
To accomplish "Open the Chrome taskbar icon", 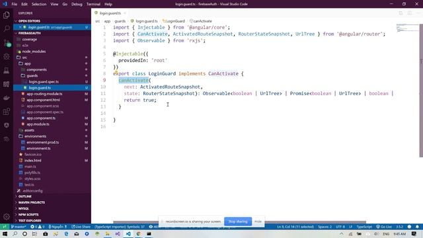I will (x=138, y=233).
